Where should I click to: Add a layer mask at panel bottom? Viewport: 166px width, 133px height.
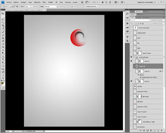pyautogui.click(x=148, y=130)
